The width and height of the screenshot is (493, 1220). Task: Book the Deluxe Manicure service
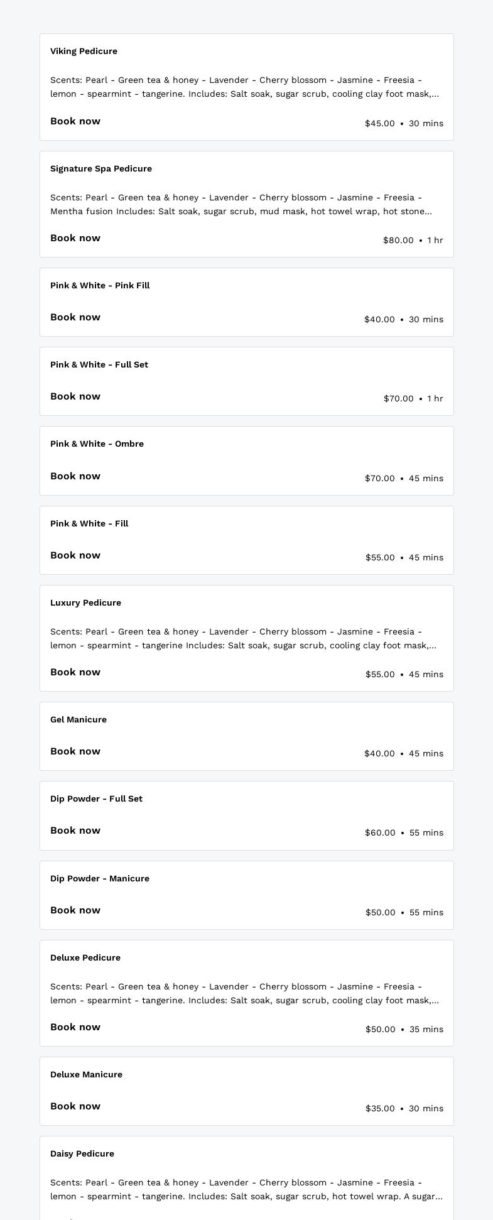point(75,1106)
